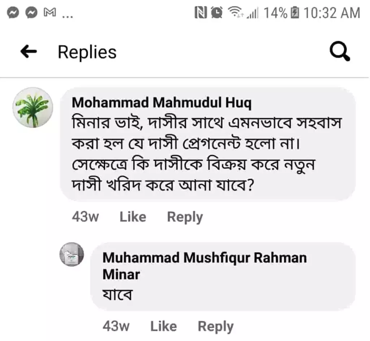Open search with the magnifier icon
This screenshot has width=370, height=341.
click(x=340, y=53)
